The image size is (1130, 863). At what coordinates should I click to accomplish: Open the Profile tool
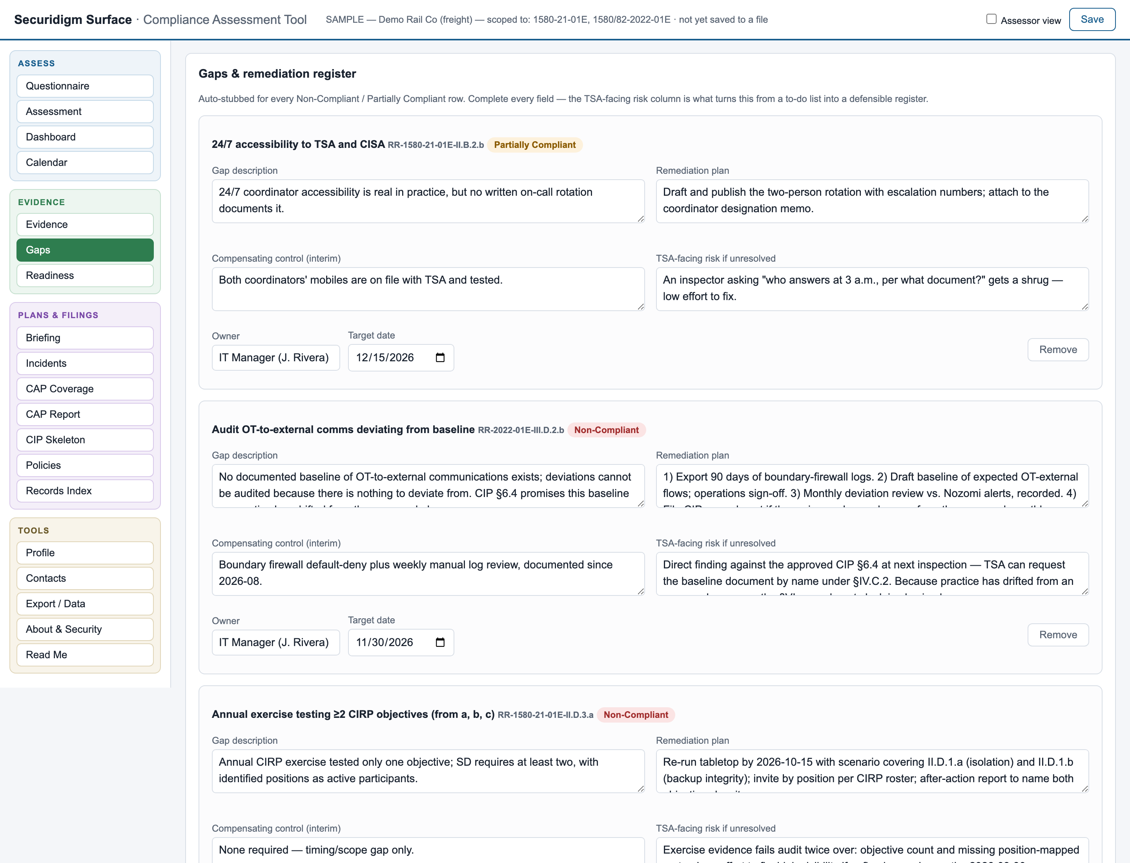click(85, 553)
